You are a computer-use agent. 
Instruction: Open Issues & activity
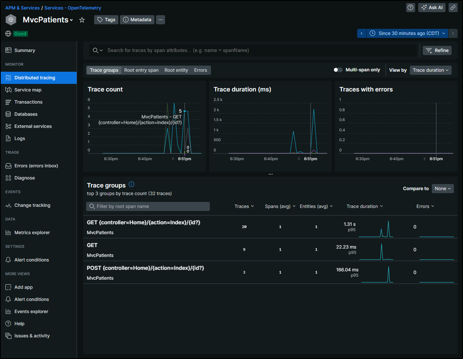[x=38, y=336]
